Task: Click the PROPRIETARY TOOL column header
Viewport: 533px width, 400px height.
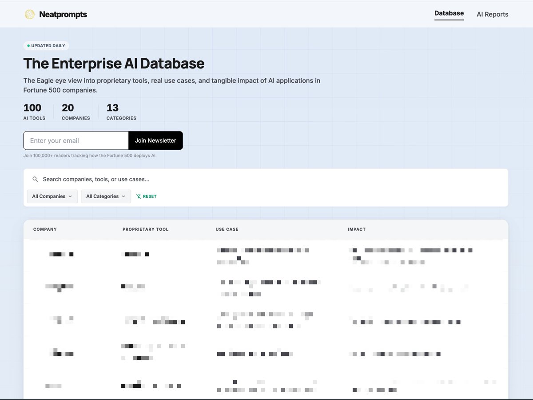Action: (x=145, y=229)
